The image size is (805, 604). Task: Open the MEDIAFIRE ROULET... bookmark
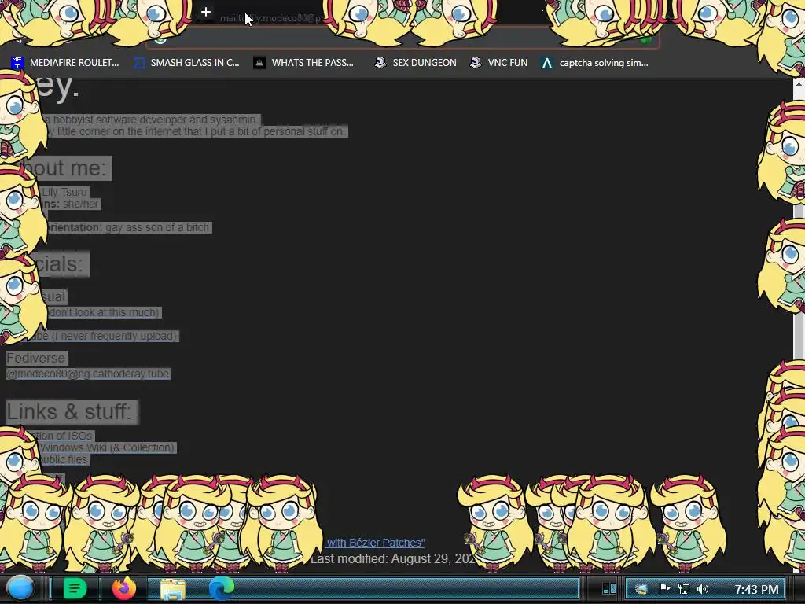(x=65, y=63)
